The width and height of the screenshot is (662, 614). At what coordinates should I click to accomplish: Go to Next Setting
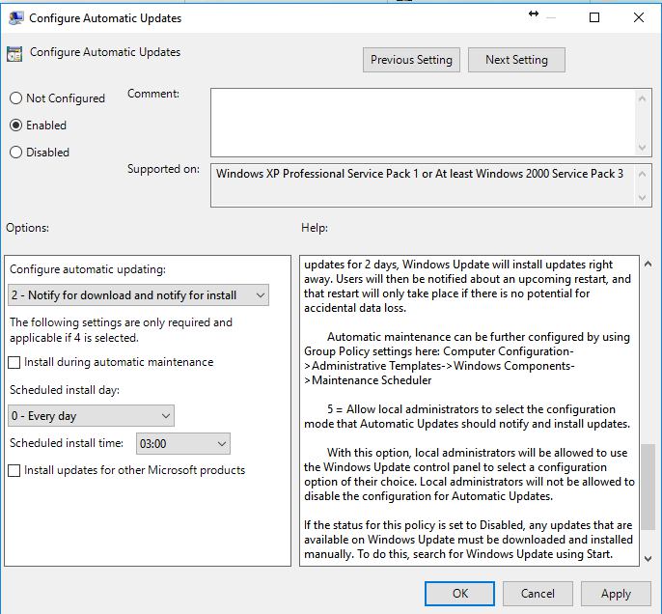516,60
